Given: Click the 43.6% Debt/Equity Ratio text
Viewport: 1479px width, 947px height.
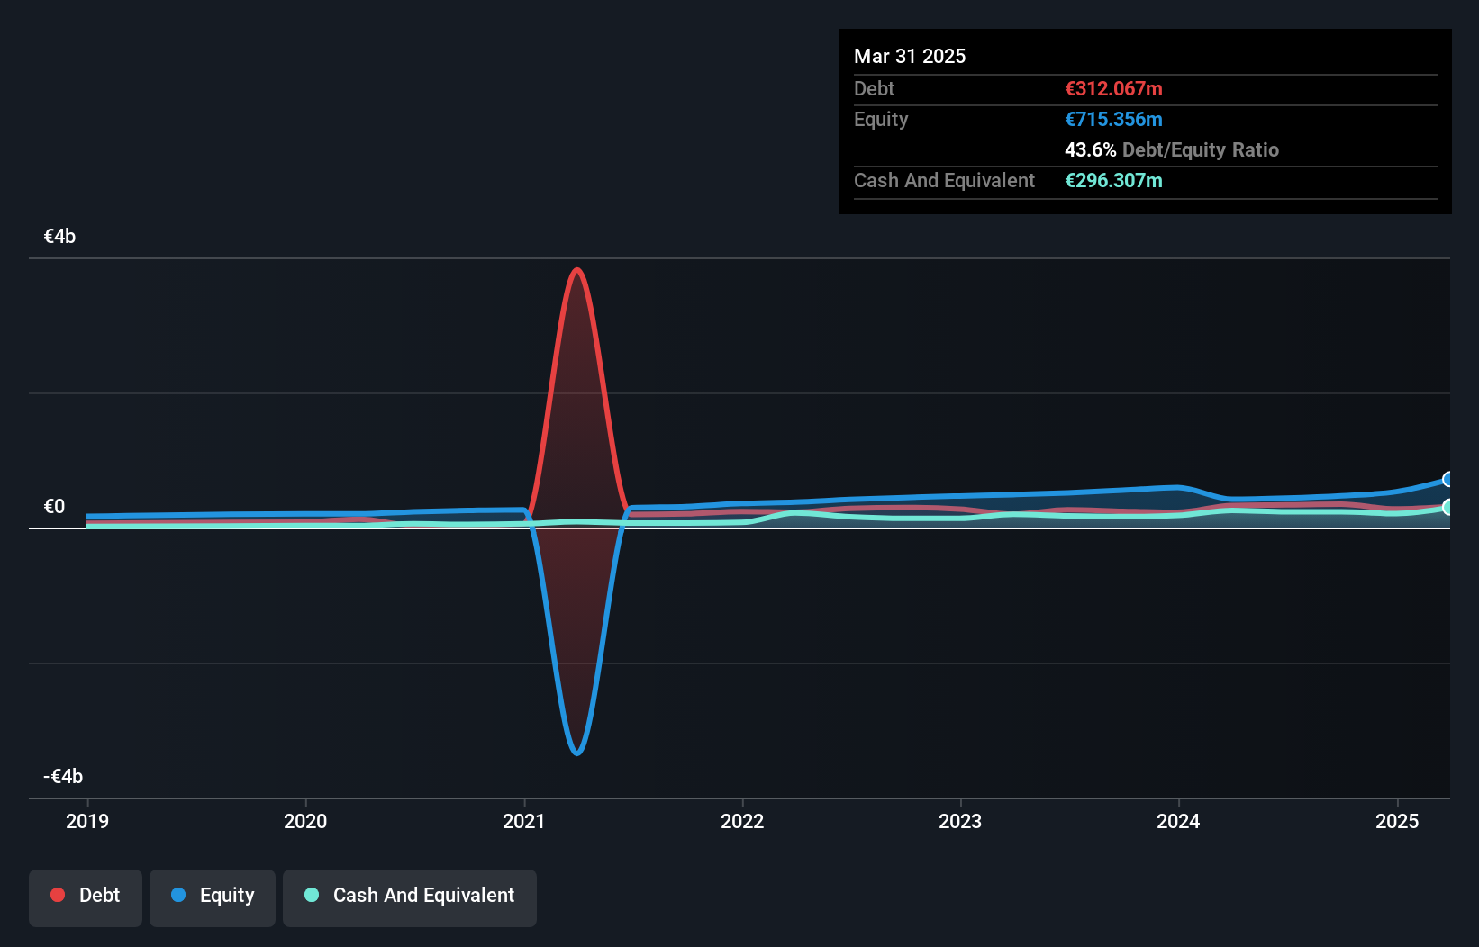Looking at the screenshot, I should coord(1172,149).
